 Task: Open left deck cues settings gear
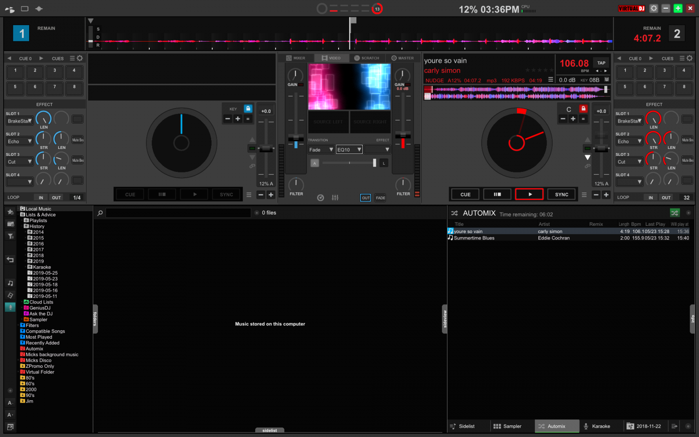click(80, 58)
